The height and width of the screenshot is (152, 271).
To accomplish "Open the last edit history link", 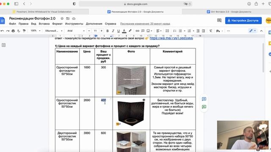I will 145,24.
